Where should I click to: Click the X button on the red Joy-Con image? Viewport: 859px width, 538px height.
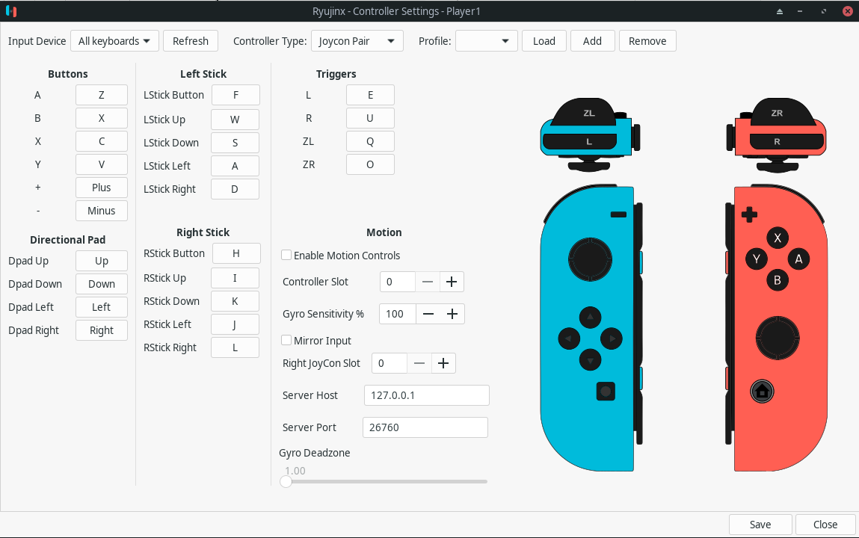pyautogui.click(x=778, y=238)
